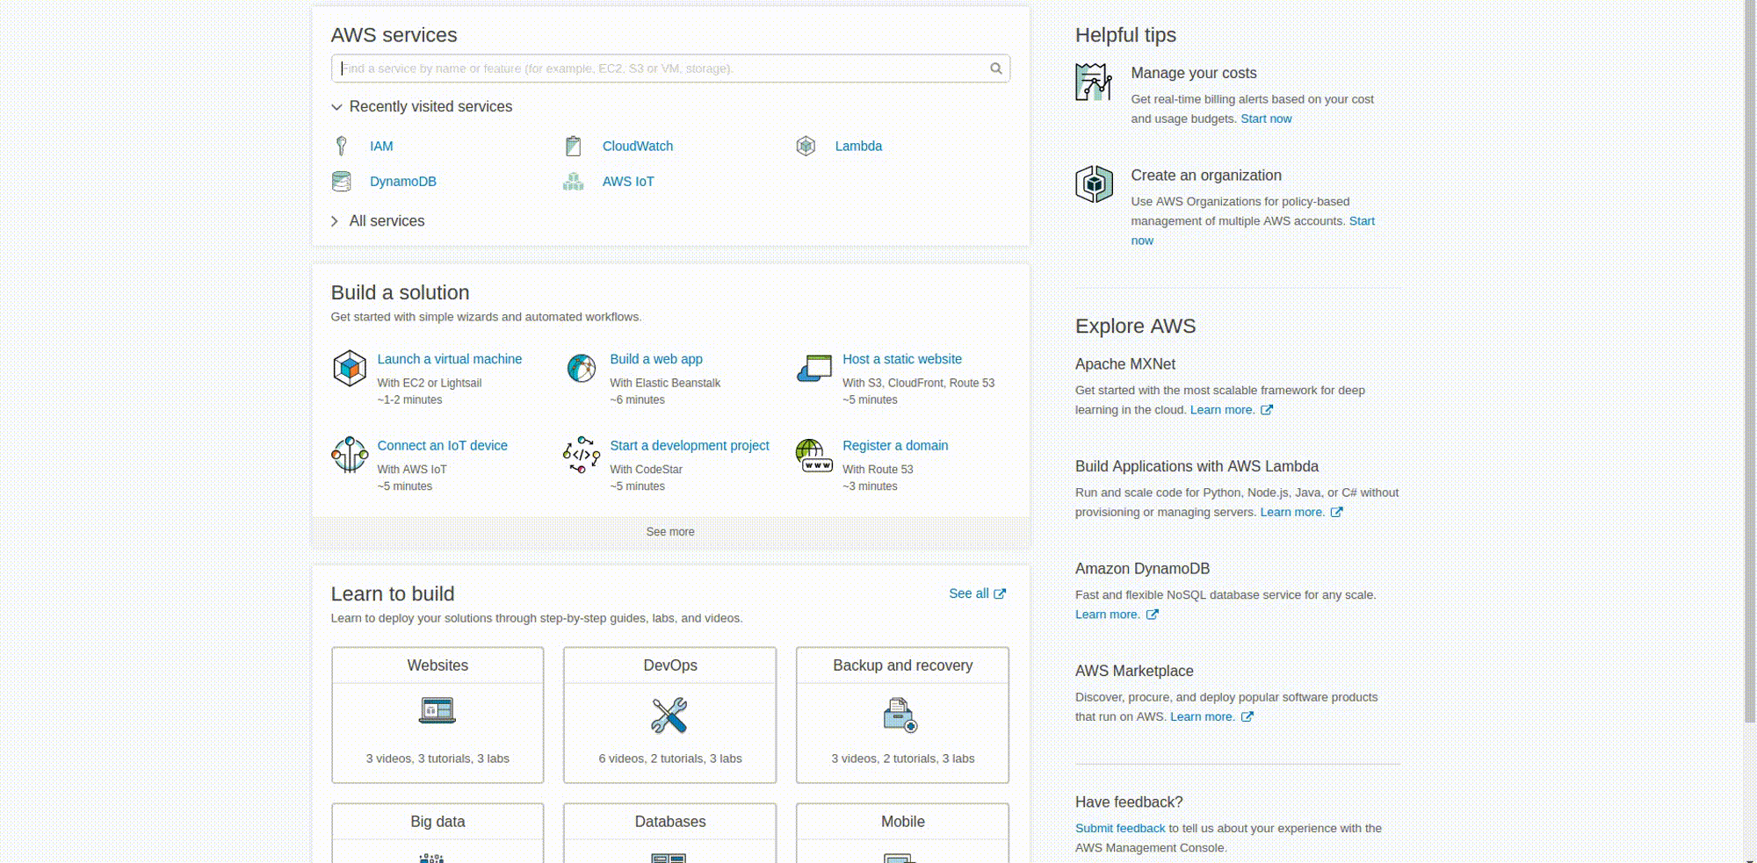Click external link icon after Apache MXNet Learn more
The width and height of the screenshot is (1757, 863).
click(1267, 410)
